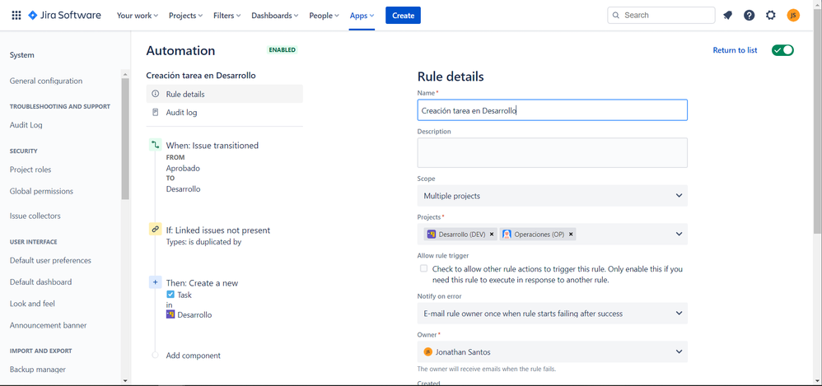
Task: Open Project roles in sidebar
Action: click(x=30, y=170)
